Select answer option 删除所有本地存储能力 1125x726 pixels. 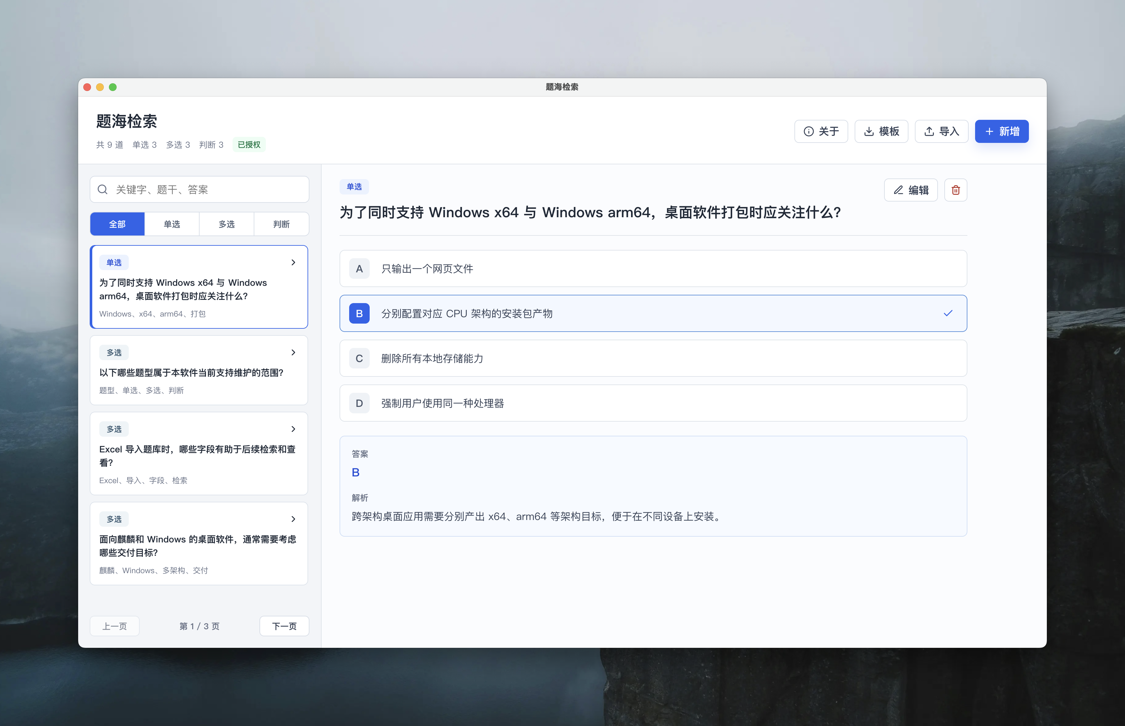[x=653, y=358]
